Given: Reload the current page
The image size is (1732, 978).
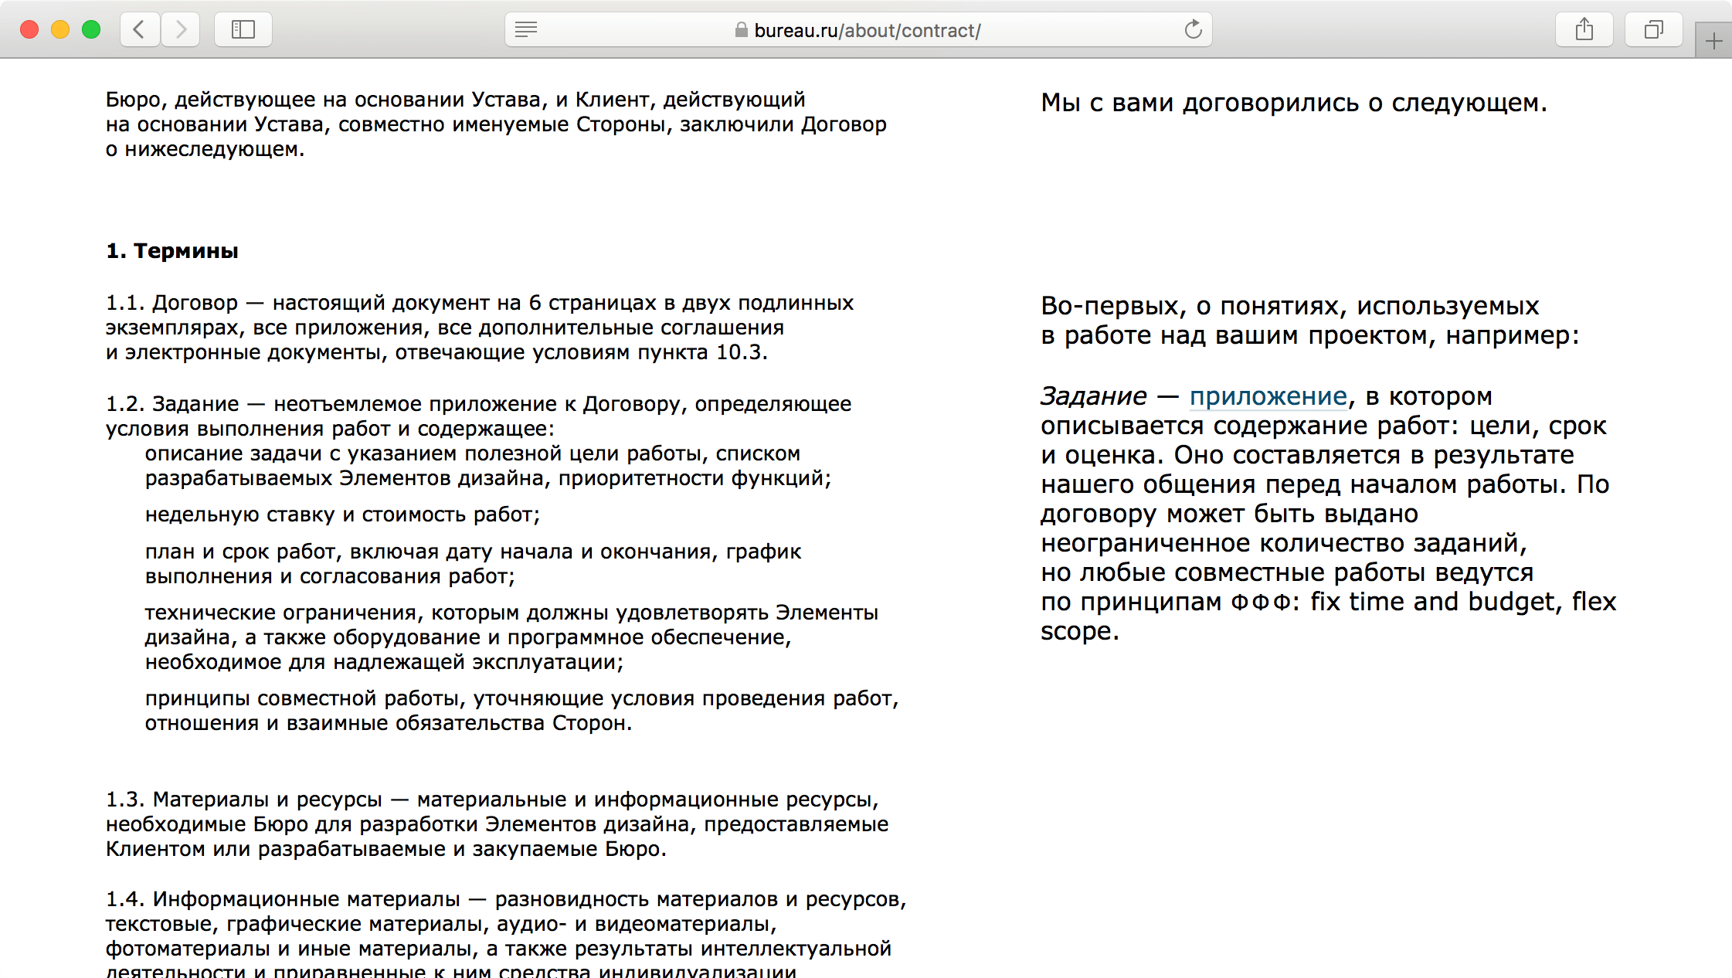Looking at the screenshot, I should (x=1193, y=30).
